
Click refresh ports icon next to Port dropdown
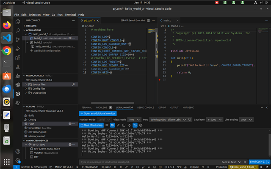[190, 120]
